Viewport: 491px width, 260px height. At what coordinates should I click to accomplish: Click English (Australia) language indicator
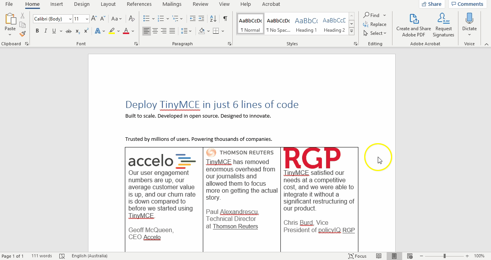click(x=90, y=256)
